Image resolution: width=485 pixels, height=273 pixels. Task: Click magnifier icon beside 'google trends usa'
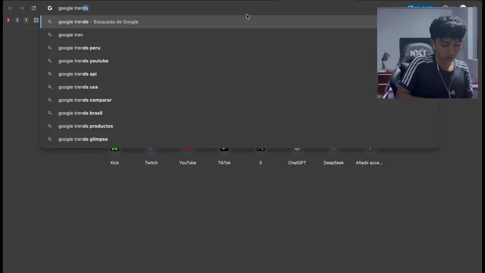pyautogui.click(x=50, y=87)
